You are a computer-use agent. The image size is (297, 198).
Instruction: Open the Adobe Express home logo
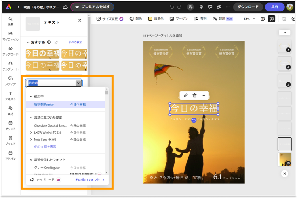(9, 7)
